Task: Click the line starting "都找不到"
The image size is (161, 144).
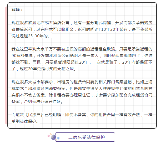Action: coord(82,62)
